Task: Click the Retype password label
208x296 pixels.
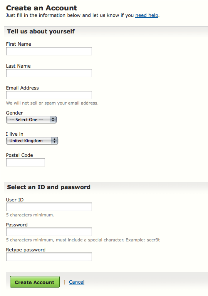Action: click(x=26, y=250)
